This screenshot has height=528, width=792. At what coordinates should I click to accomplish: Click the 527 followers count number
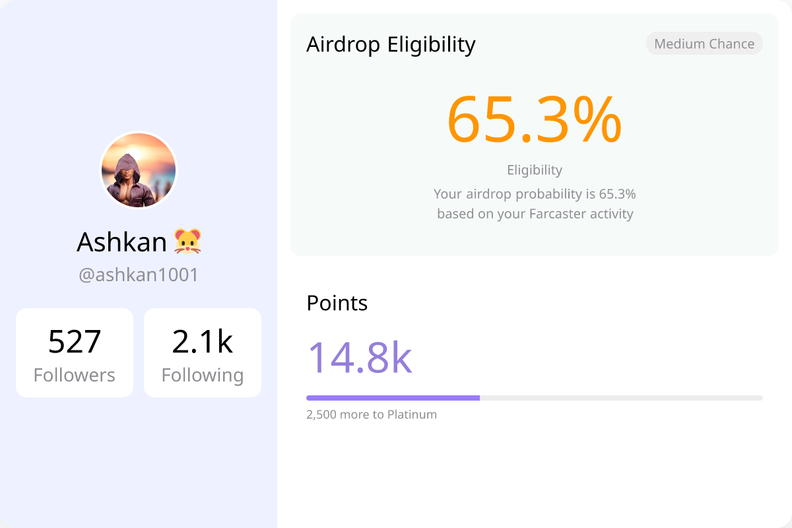pos(75,342)
